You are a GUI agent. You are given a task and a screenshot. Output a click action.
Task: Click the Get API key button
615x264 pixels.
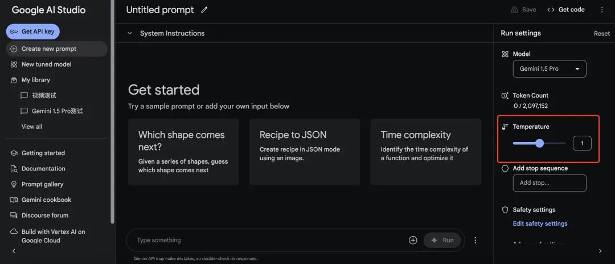(33, 31)
